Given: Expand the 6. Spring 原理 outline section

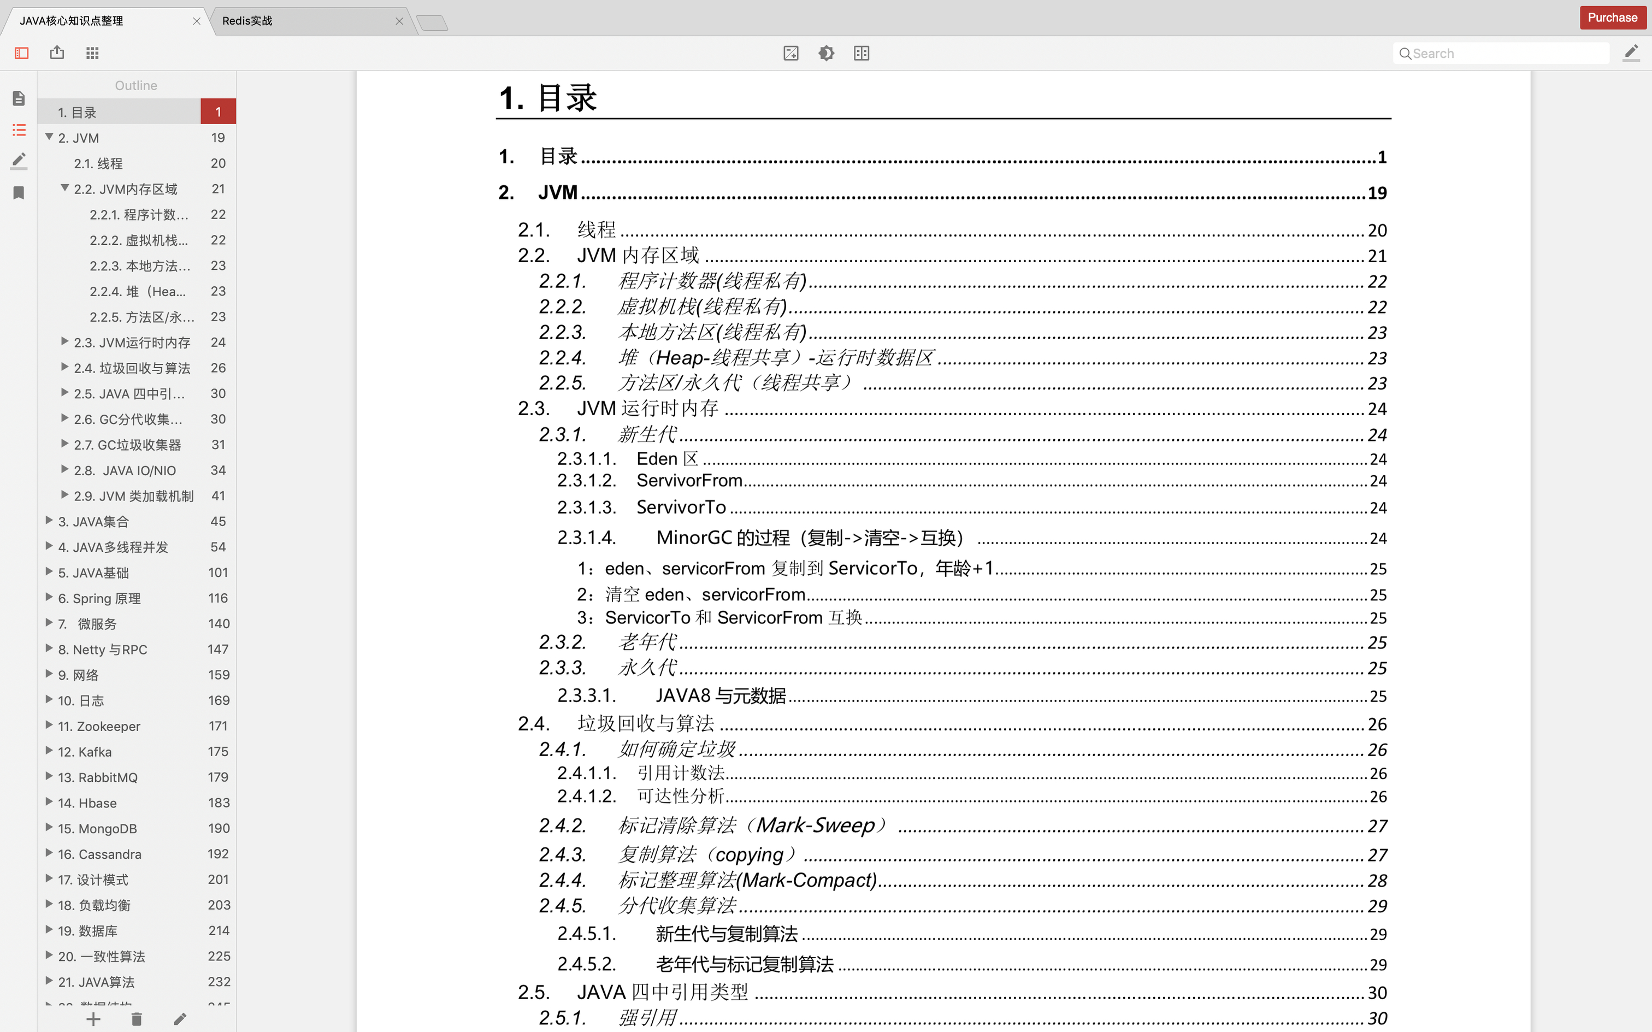Looking at the screenshot, I should pyautogui.click(x=49, y=597).
